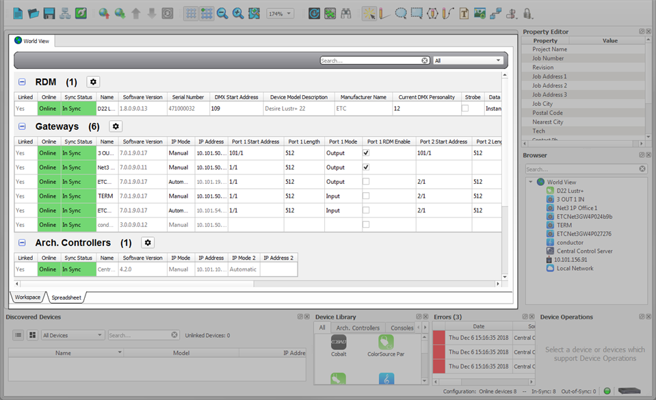Click the insert image tool icon
The width and height of the screenshot is (656, 400).
480,13
